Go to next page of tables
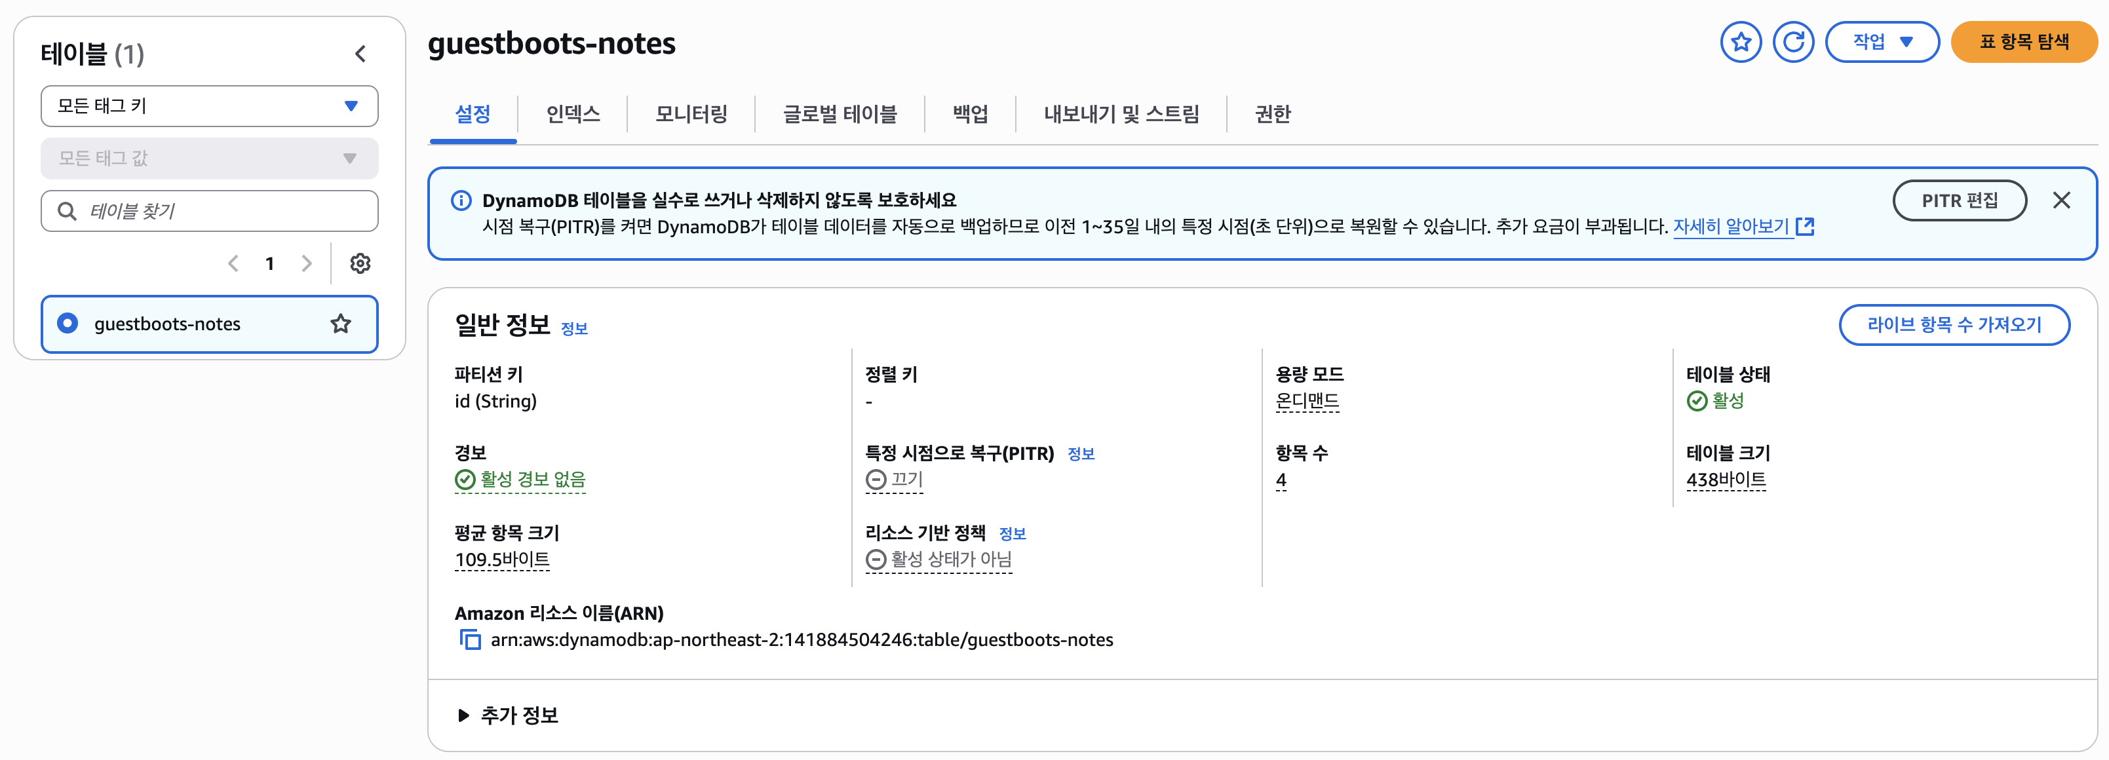 click(x=306, y=263)
